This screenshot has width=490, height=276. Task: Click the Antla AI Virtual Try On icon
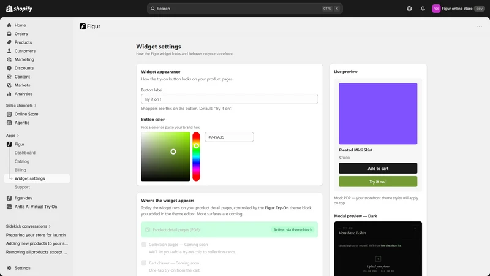pyautogui.click(x=9, y=207)
